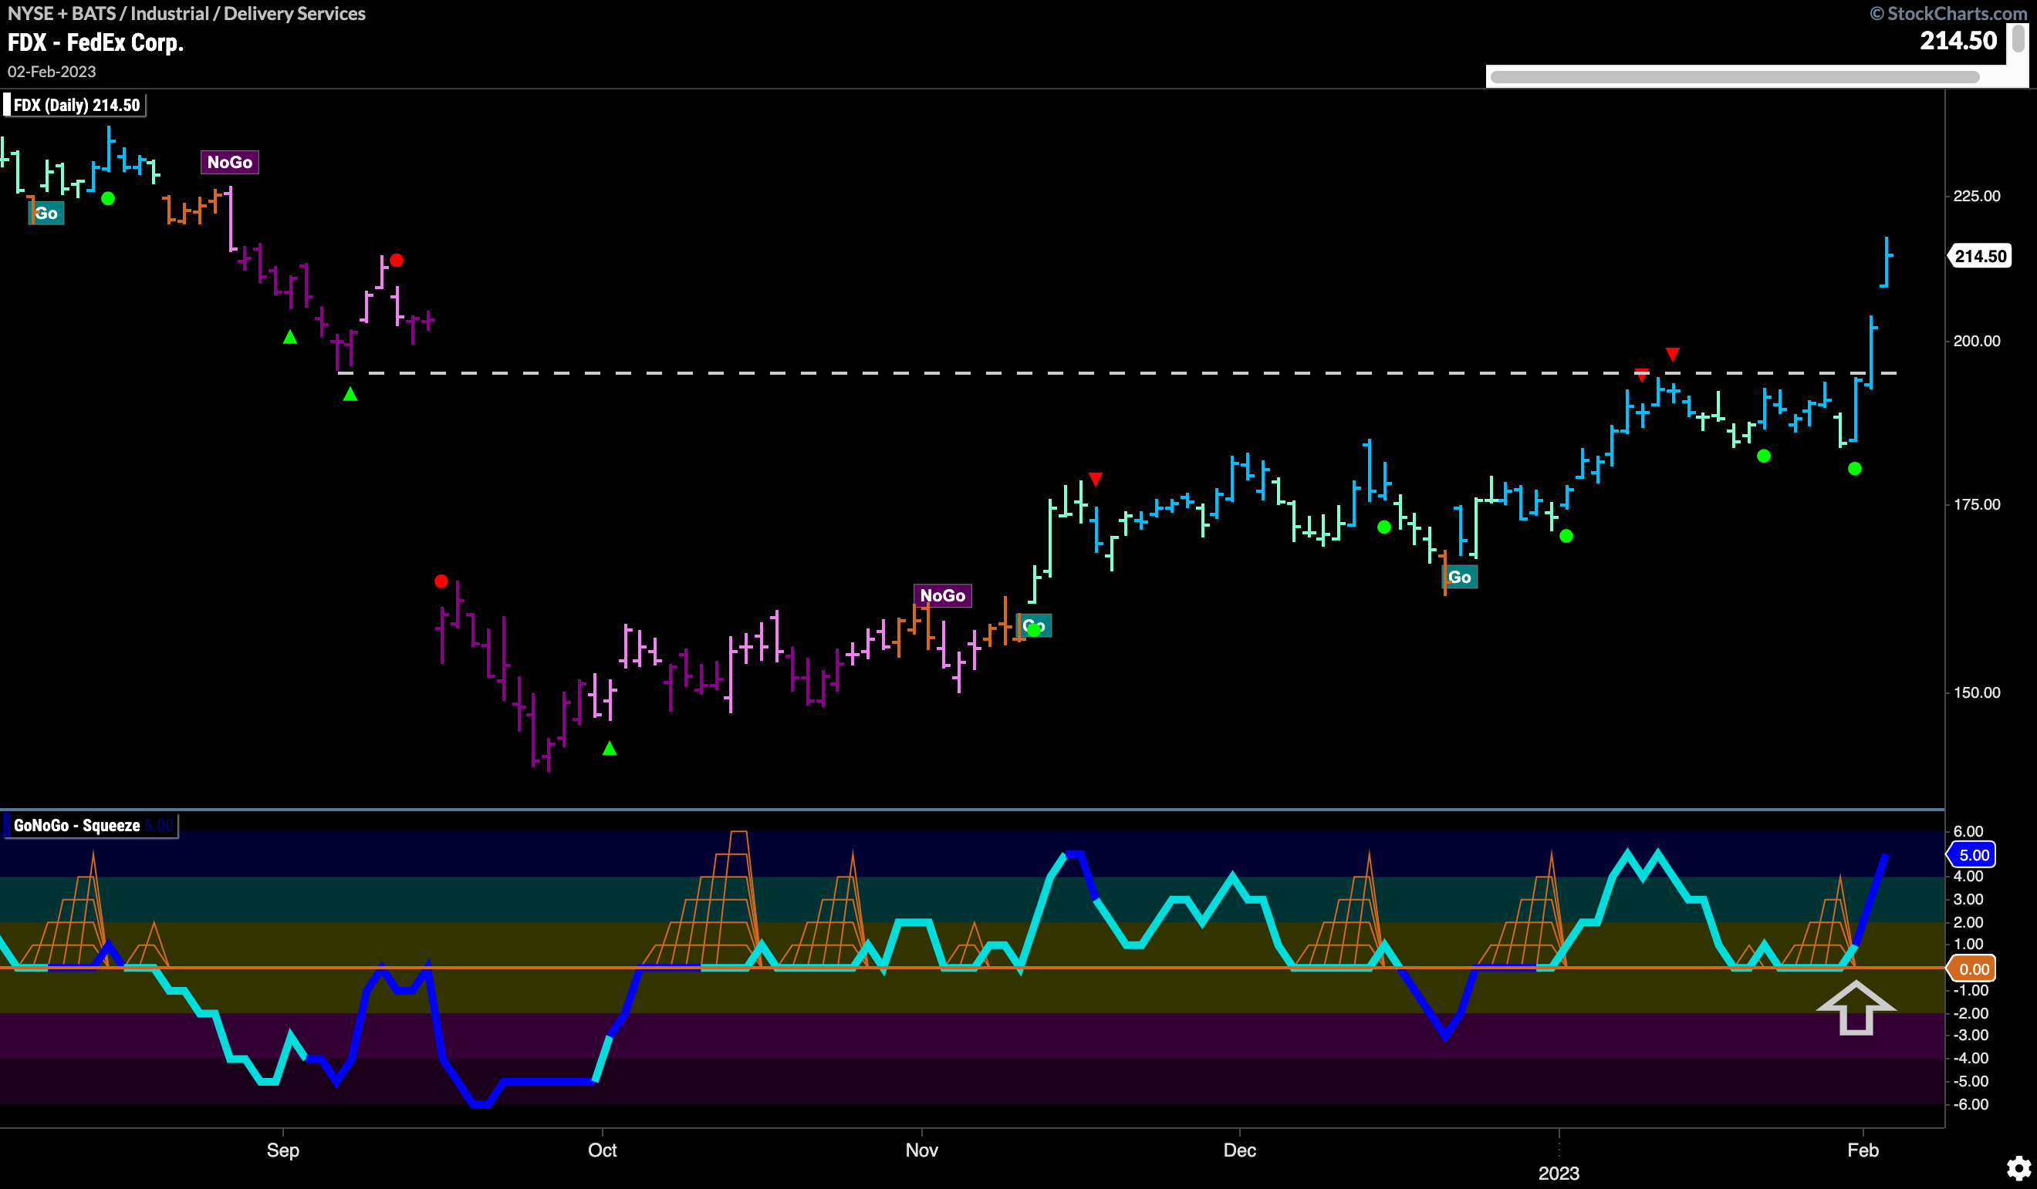
Task: Click the horizontal scrollbar thumb below price header
Action: coord(1734,77)
